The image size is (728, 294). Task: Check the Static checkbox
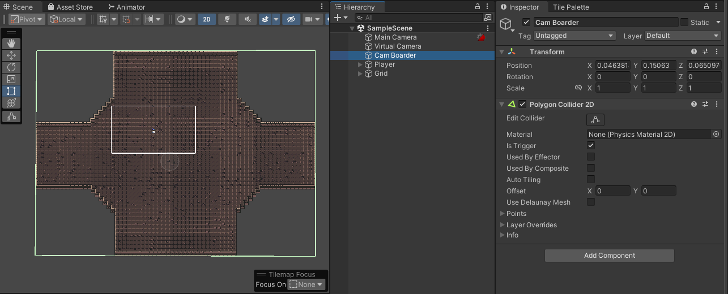[x=684, y=22]
